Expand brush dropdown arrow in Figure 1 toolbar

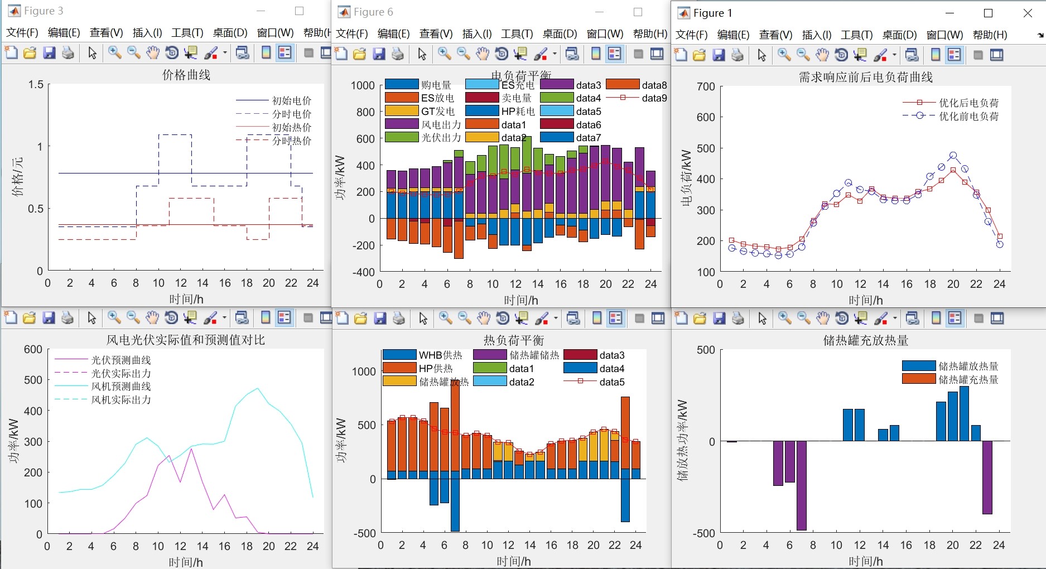894,55
